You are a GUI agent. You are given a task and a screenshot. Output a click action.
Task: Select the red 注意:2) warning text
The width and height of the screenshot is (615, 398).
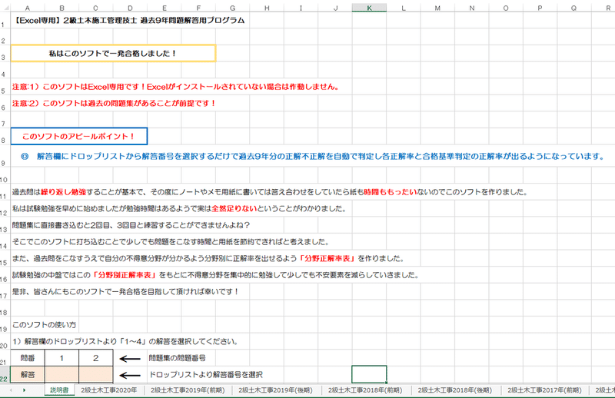114,104
